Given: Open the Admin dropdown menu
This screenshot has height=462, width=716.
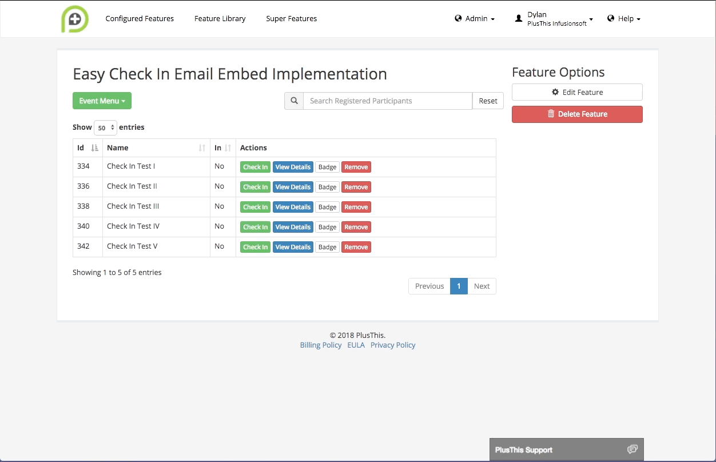Looking at the screenshot, I should click(x=475, y=18).
